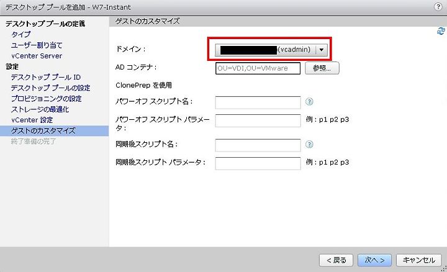Click the ClonePrep を使用 label
447x272 pixels.
pyautogui.click(x=143, y=85)
